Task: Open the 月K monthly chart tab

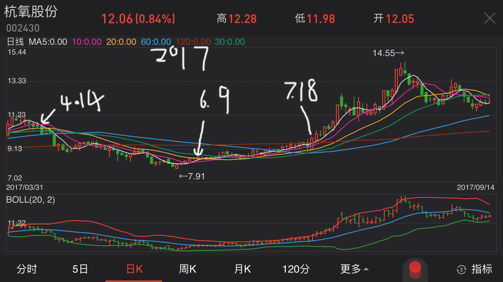Action: tap(242, 269)
